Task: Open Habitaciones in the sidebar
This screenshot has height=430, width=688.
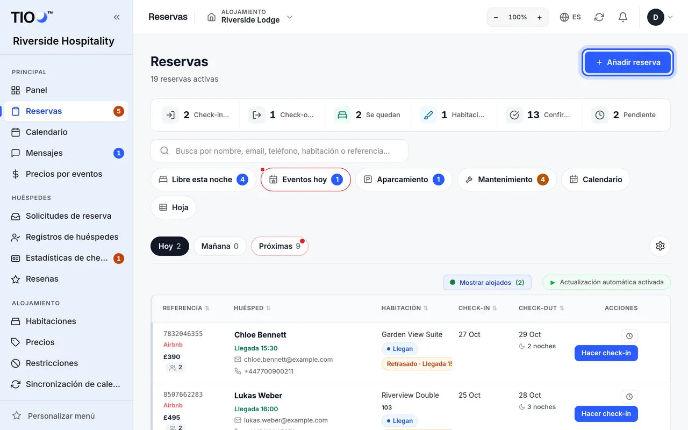Action: (x=66, y=321)
